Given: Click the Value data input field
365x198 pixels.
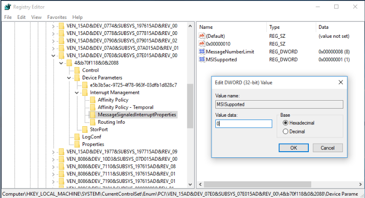Looking at the screenshot, I should (x=244, y=124).
